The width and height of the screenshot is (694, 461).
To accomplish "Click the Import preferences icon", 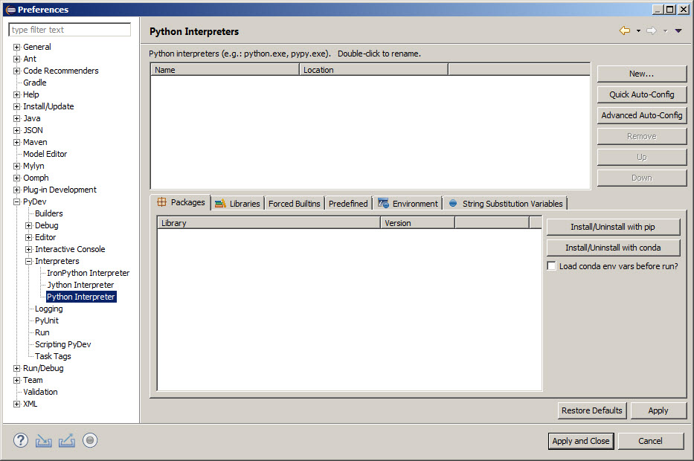I will tap(44, 440).
